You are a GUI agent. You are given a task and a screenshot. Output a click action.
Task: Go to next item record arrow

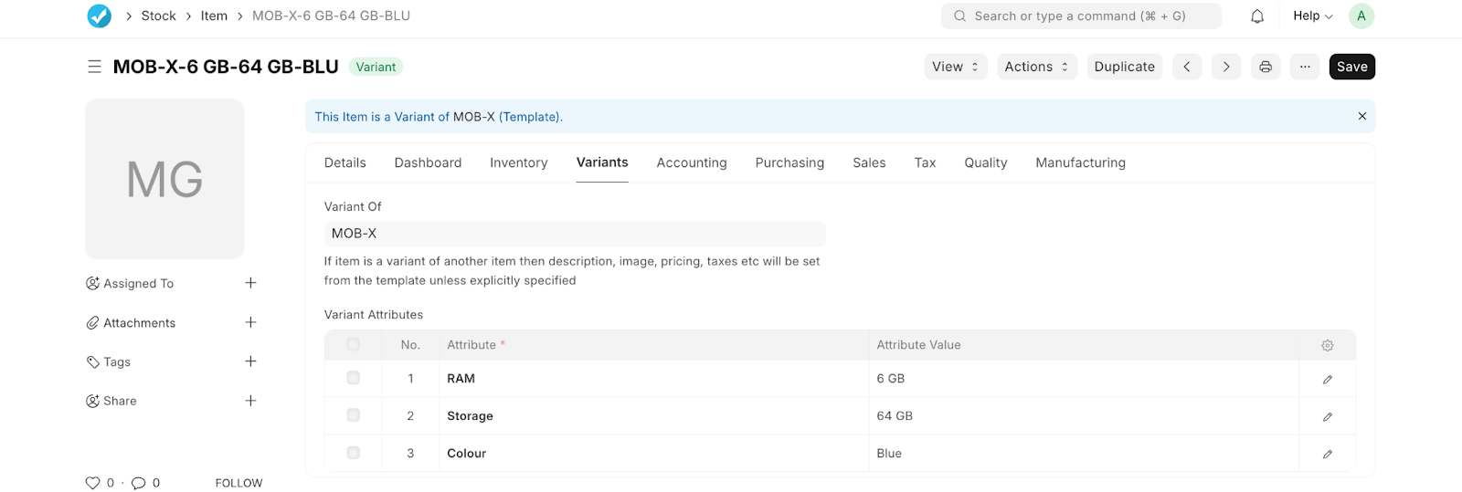(1226, 67)
